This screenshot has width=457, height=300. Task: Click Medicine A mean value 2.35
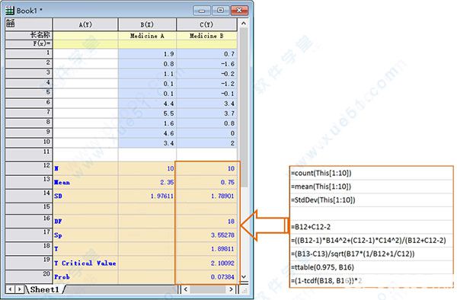point(147,182)
